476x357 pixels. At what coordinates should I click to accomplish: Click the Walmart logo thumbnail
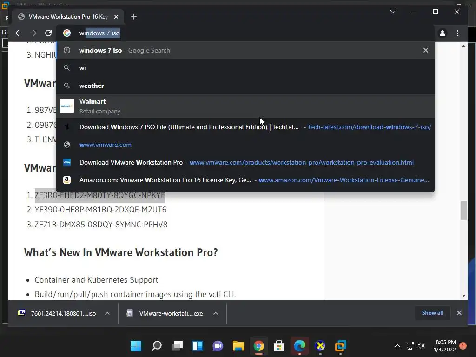click(67, 106)
